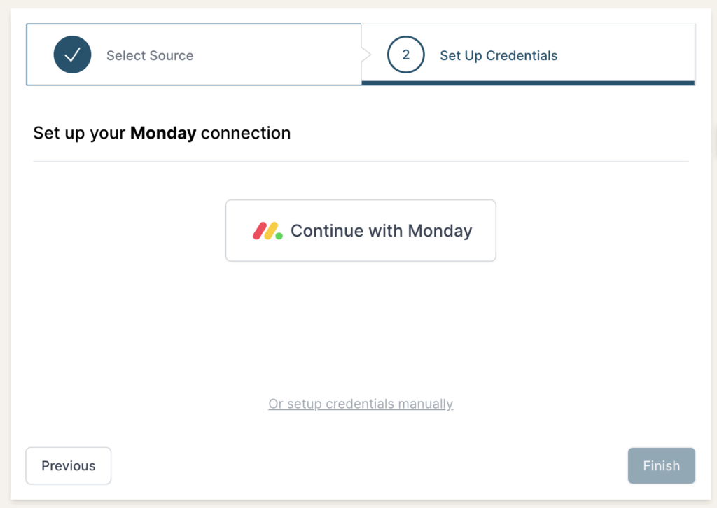Click the chevron arrow between wizard steps
The image size is (717, 508).
click(366, 55)
